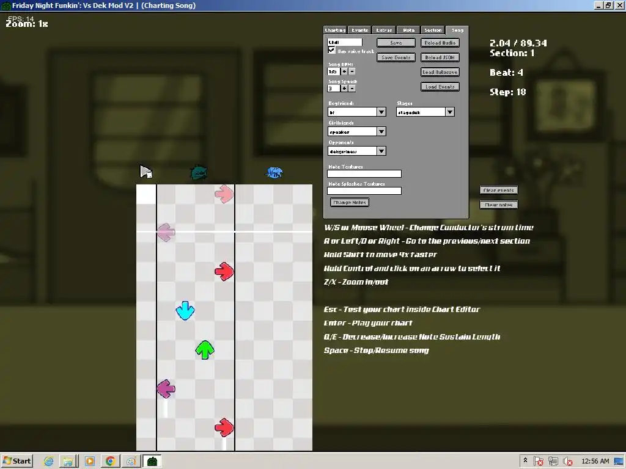Click the Song BPM value field
The image size is (626, 469).
[x=334, y=71]
